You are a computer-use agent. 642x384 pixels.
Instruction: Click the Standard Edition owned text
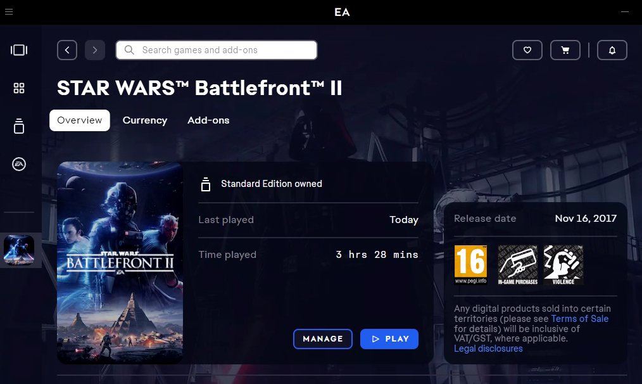tap(272, 184)
